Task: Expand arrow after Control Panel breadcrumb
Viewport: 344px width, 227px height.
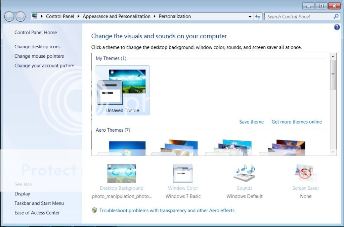Action: (78, 16)
